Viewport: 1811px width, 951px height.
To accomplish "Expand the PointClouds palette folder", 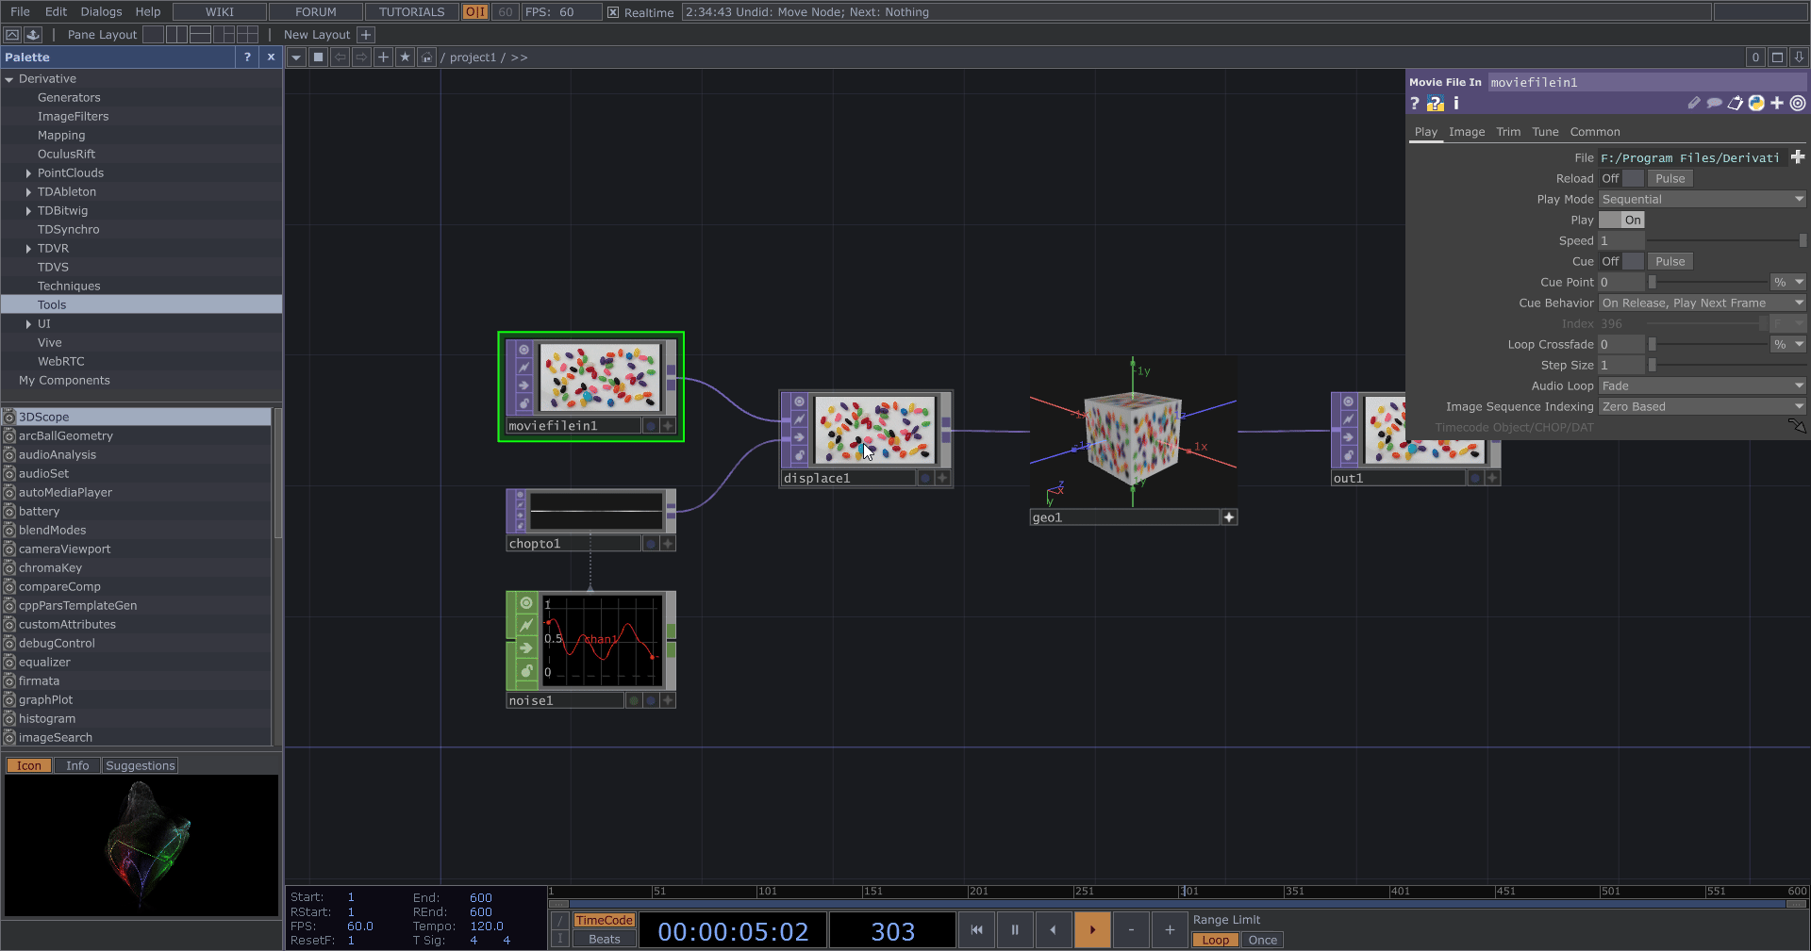I will 28,173.
